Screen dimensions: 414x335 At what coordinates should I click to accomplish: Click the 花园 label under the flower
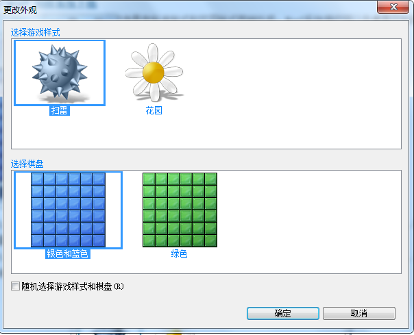click(154, 110)
